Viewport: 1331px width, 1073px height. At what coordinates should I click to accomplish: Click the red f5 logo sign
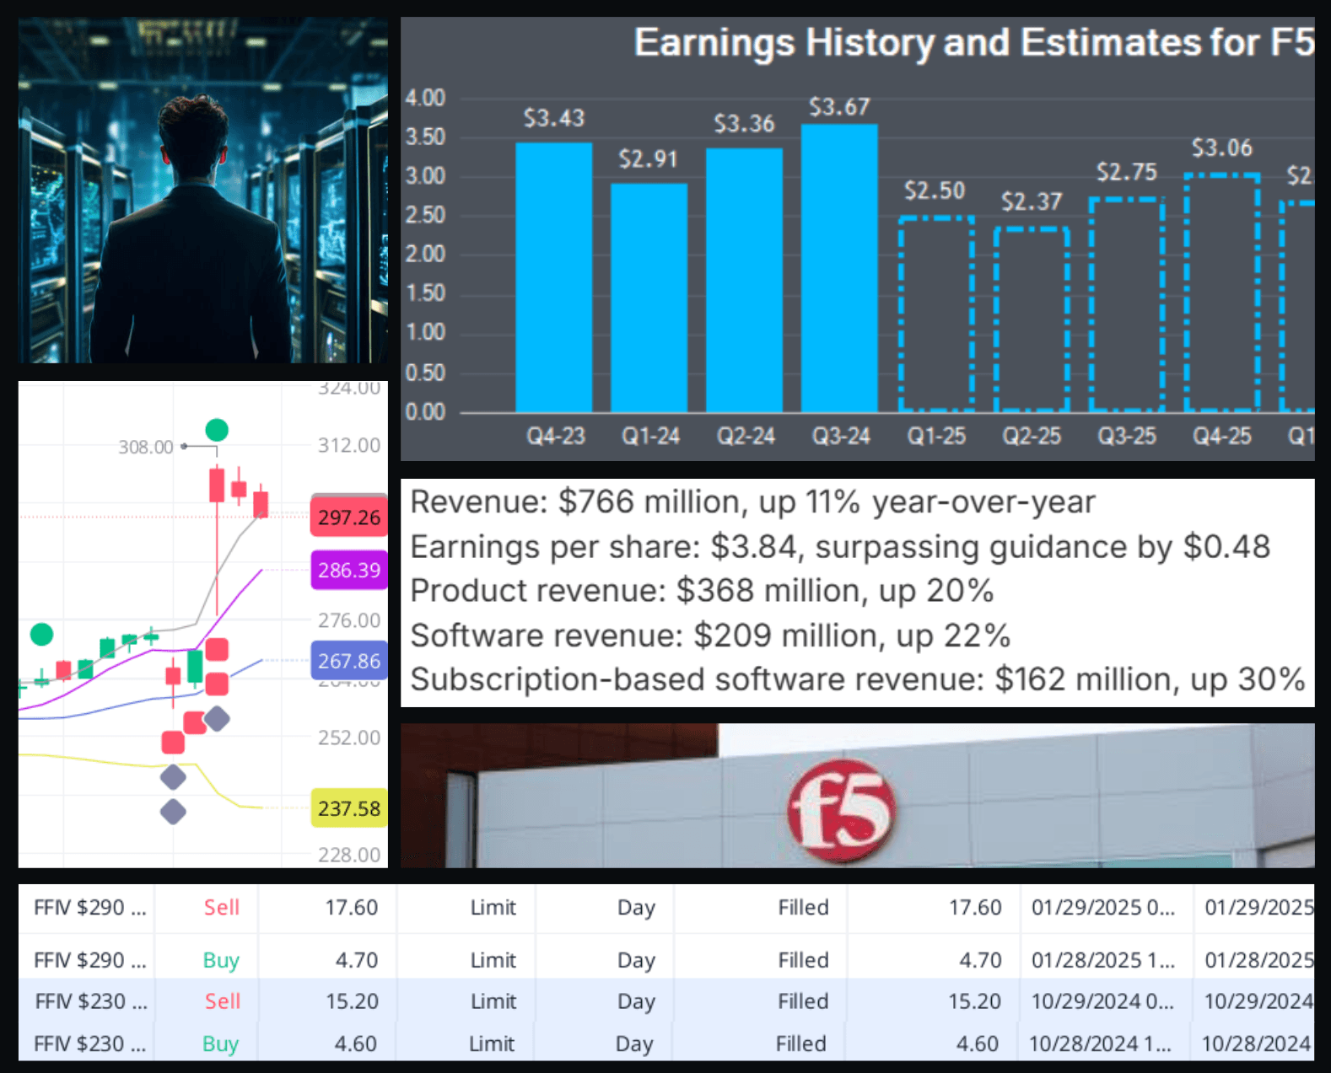point(841,810)
